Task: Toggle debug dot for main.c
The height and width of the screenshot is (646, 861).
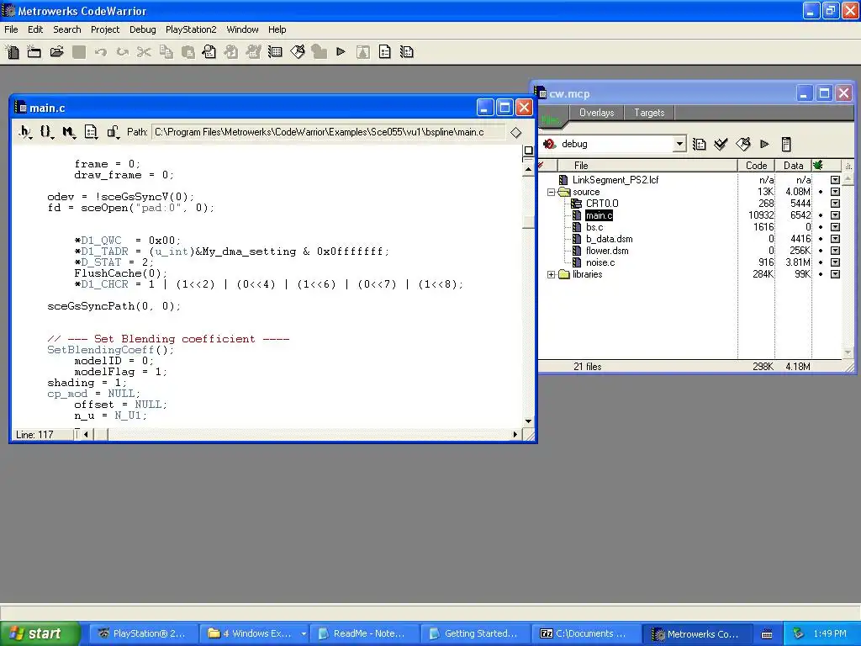Action: [x=821, y=215]
